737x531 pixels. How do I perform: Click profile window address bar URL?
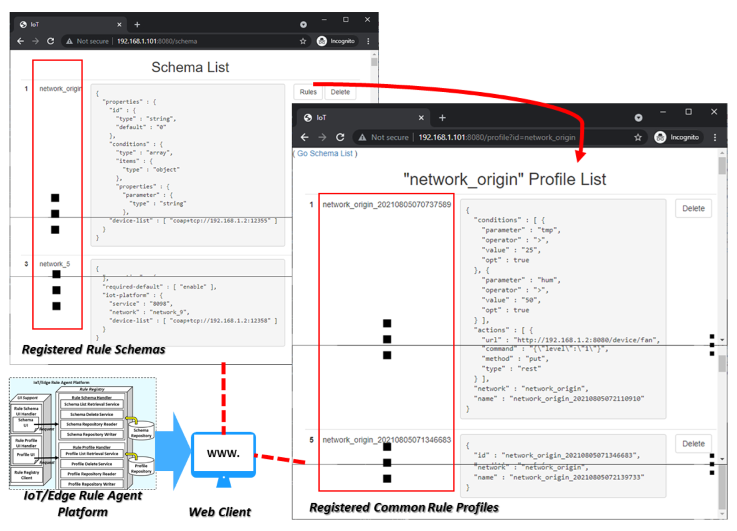coord(497,137)
